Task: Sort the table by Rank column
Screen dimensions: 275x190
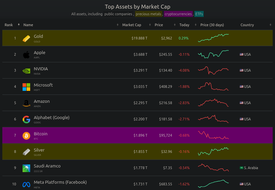Action: (9, 25)
